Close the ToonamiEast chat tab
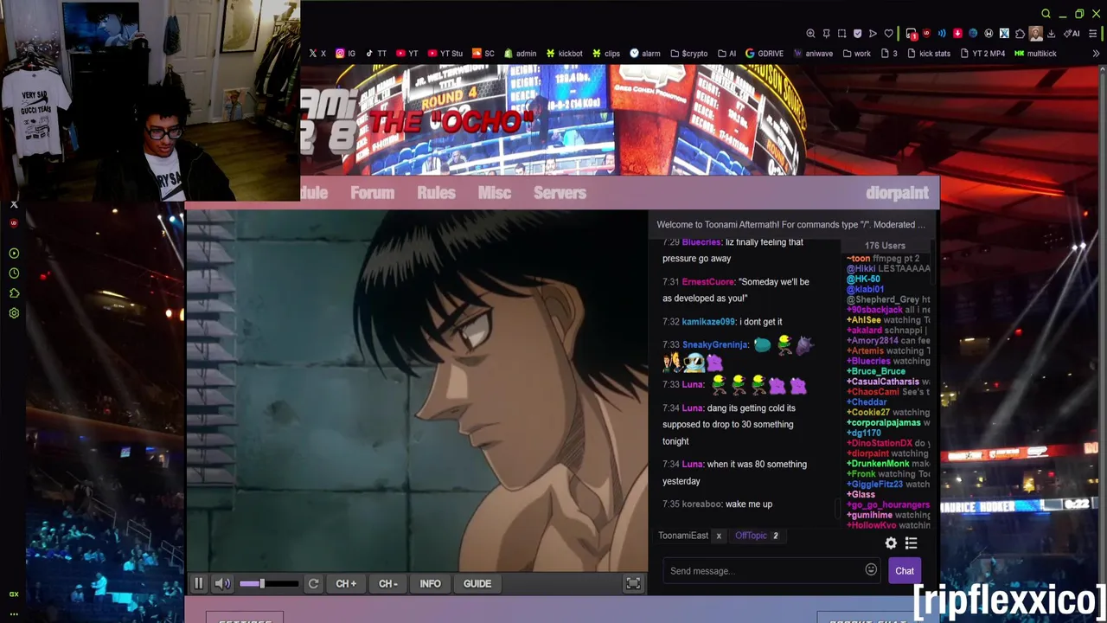1107x623 pixels. [x=719, y=536]
